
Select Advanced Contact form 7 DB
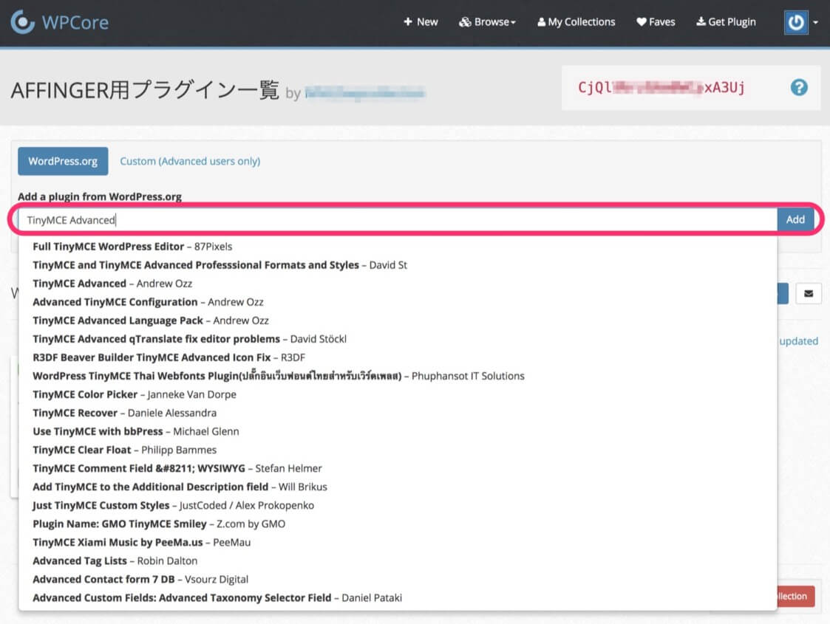[x=398, y=580]
